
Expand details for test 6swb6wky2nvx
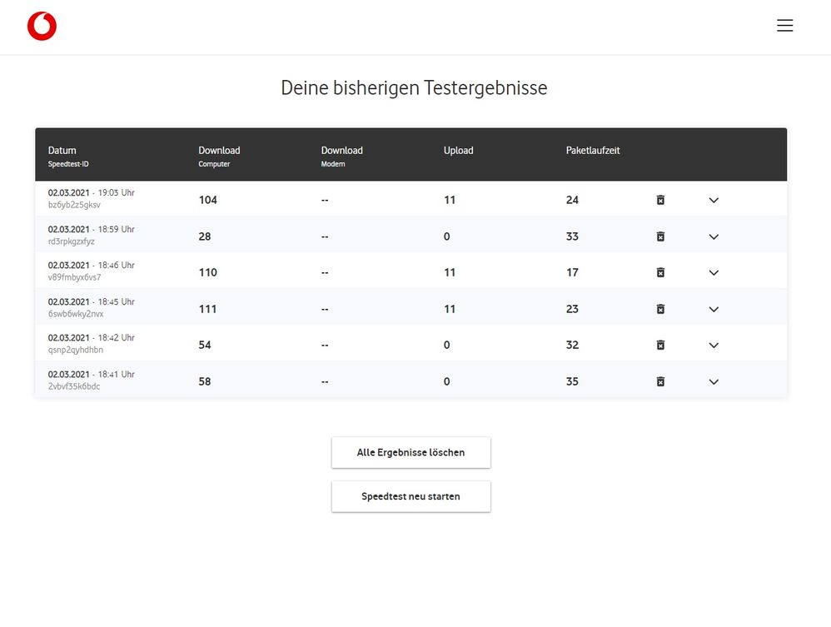coord(714,309)
